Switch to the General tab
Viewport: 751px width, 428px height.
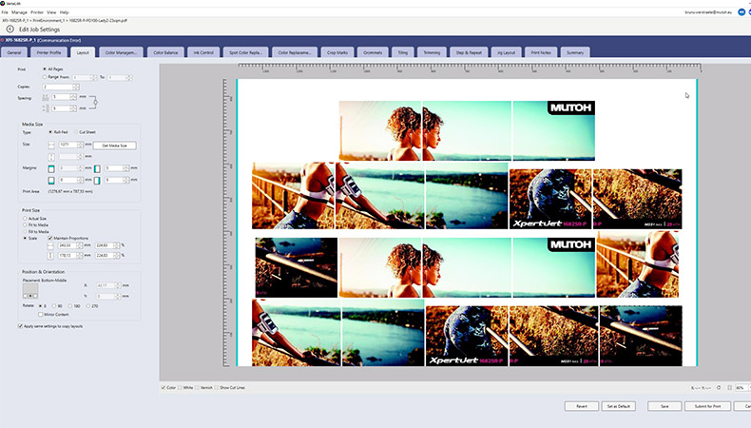(x=14, y=52)
